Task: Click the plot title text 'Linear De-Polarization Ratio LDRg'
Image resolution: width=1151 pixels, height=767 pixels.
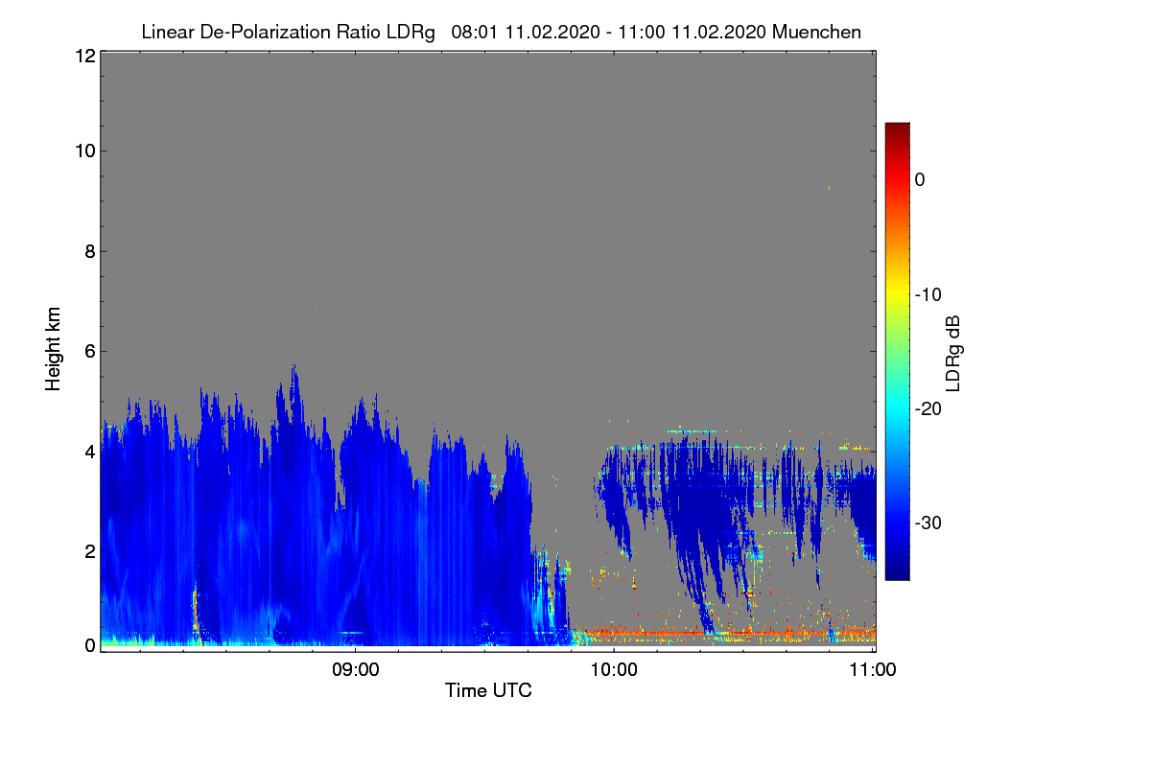Action: (288, 33)
